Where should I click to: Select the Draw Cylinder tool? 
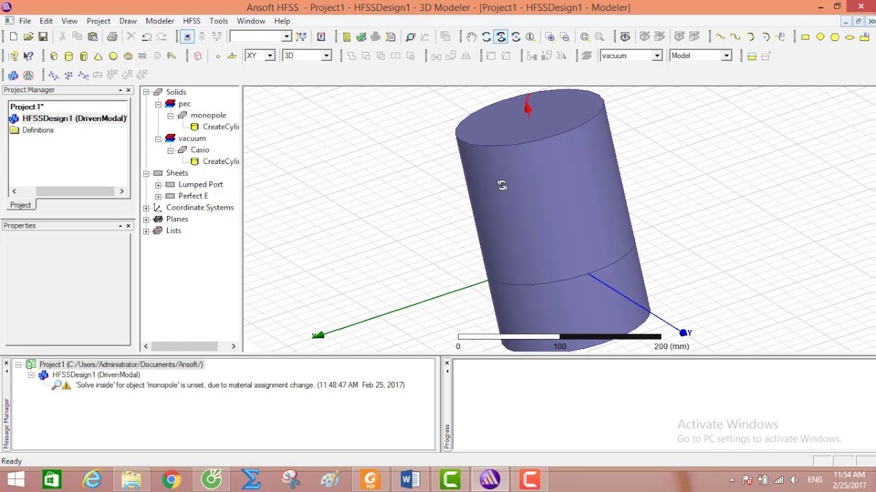coord(68,56)
